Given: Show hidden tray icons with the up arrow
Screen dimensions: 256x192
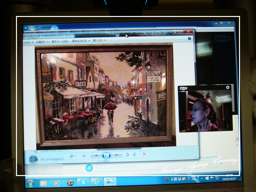Looking at the screenshot, I should [202, 179].
